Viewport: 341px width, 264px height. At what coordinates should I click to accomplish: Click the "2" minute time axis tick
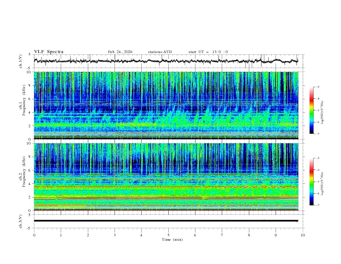coord(88,235)
